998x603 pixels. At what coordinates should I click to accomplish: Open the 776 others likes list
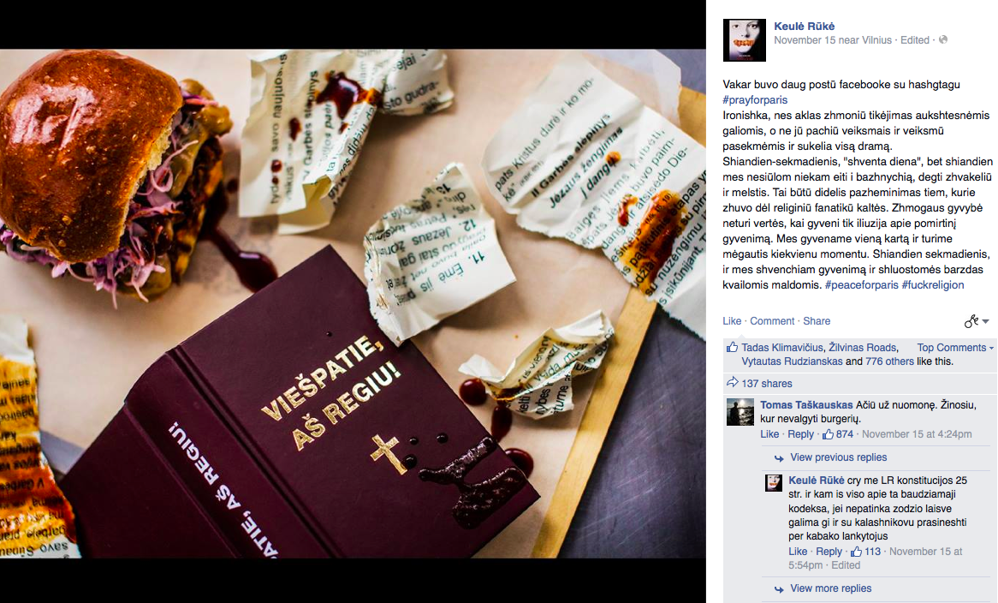(889, 361)
